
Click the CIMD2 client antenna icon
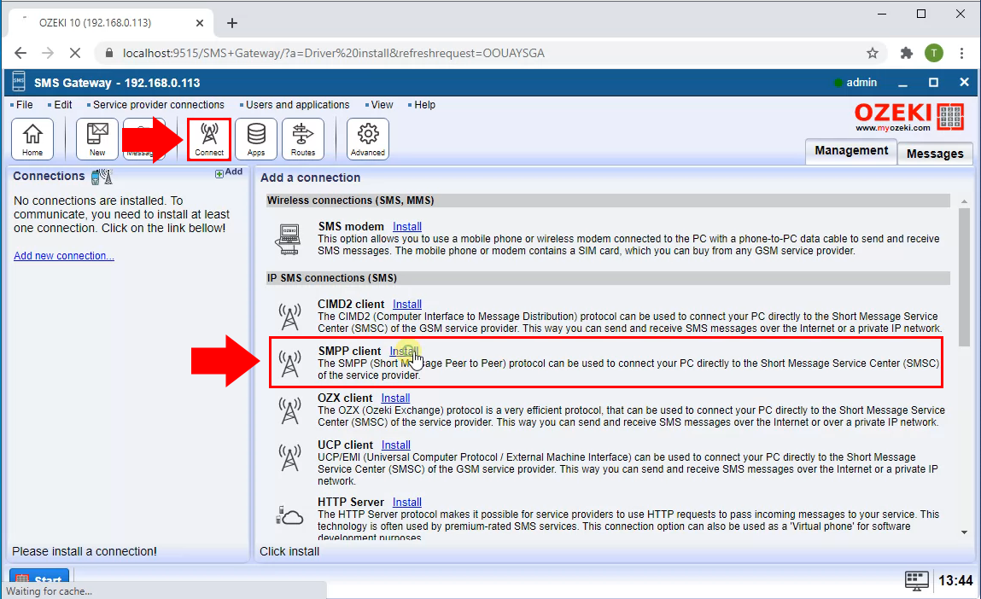point(289,317)
